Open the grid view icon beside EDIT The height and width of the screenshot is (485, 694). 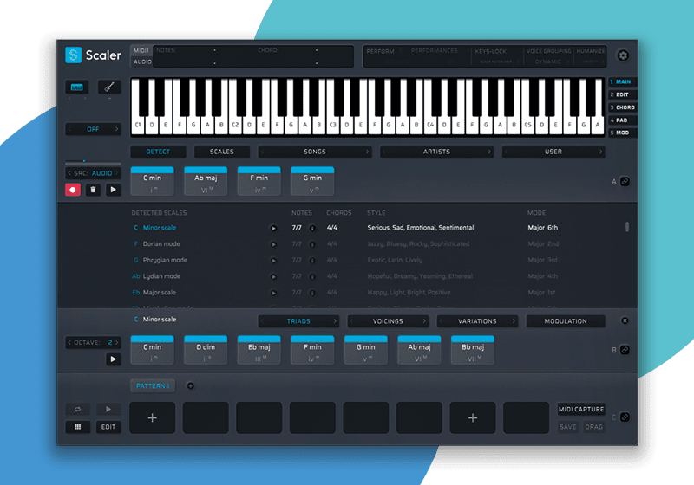(77, 427)
